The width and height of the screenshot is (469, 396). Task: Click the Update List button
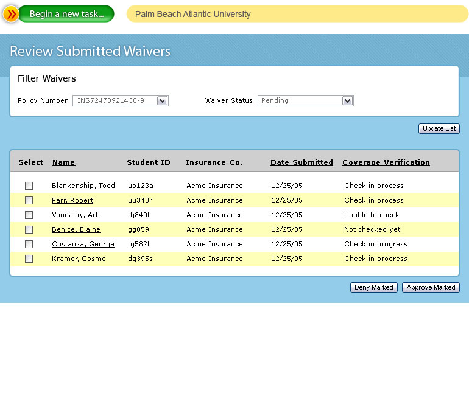click(x=439, y=129)
